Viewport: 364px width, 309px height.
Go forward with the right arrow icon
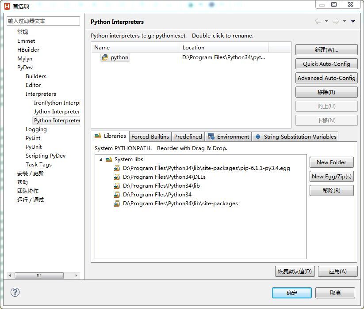point(336,21)
